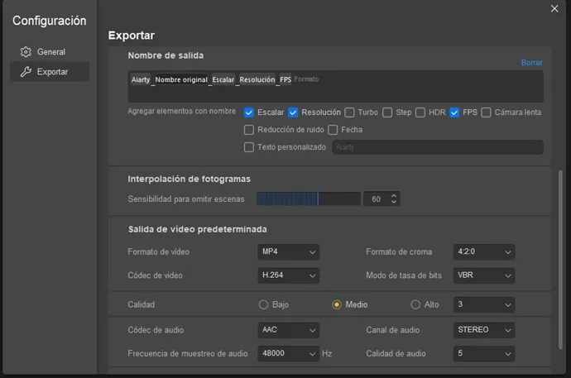
Task: Click the vertical scrollbar of settings panel
Action: (x=560, y=260)
